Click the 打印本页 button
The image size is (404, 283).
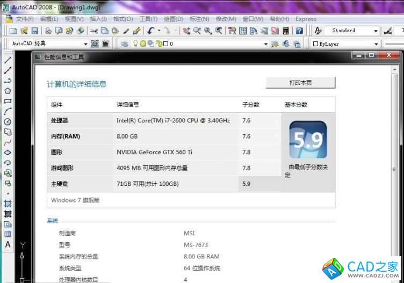click(301, 83)
